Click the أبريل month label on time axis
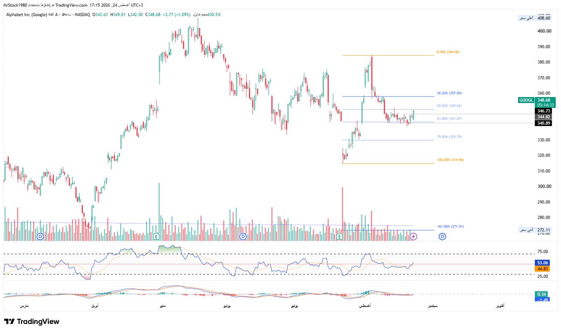This screenshot has width=561, height=332. 94,306
